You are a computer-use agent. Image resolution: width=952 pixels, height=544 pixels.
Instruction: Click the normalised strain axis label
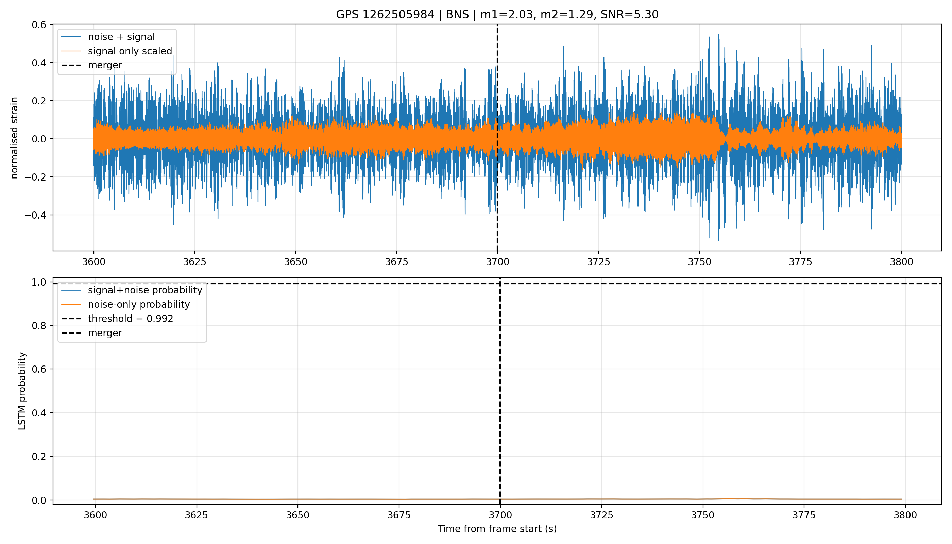pos(14,138)
